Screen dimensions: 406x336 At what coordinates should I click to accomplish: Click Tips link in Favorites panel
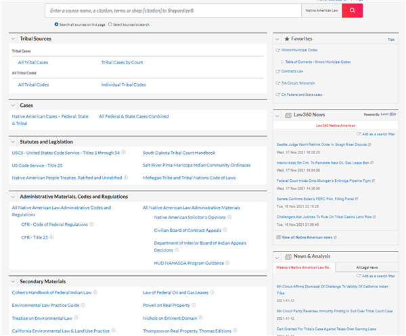pyautogui.click(x=391, y=39)
